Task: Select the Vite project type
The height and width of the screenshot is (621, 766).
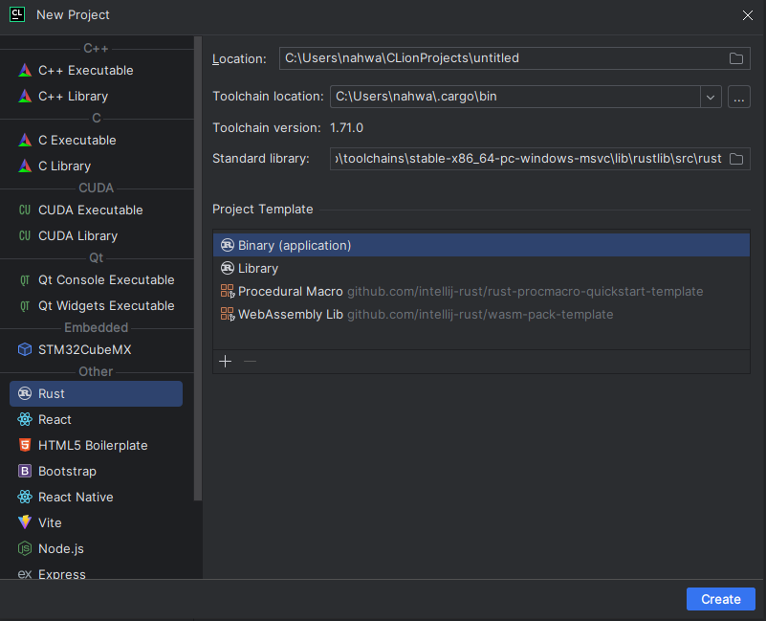Action: tap(96, 522)
